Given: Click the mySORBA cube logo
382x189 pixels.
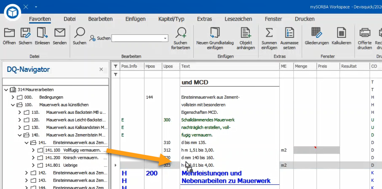Looking at the screenshot, I should coord(13,13).
